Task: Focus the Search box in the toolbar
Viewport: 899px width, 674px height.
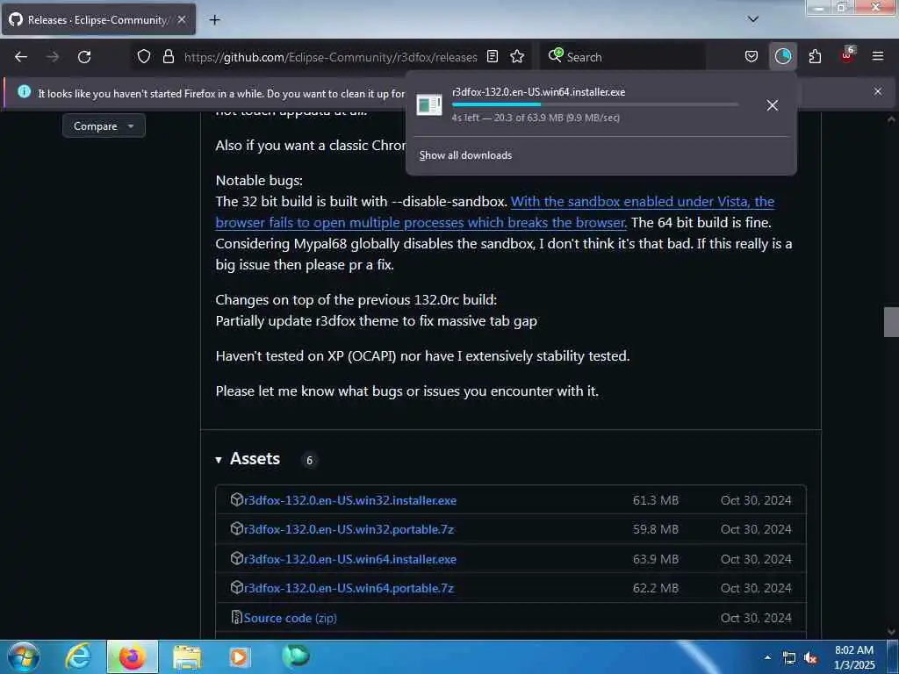Action: click(622, 57)
